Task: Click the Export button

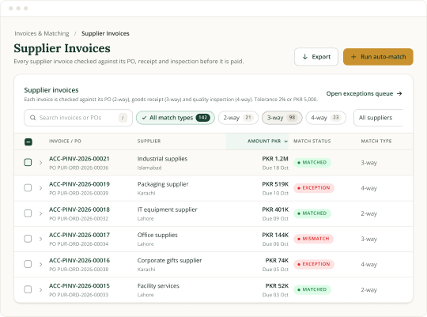Action: [316, 57]
